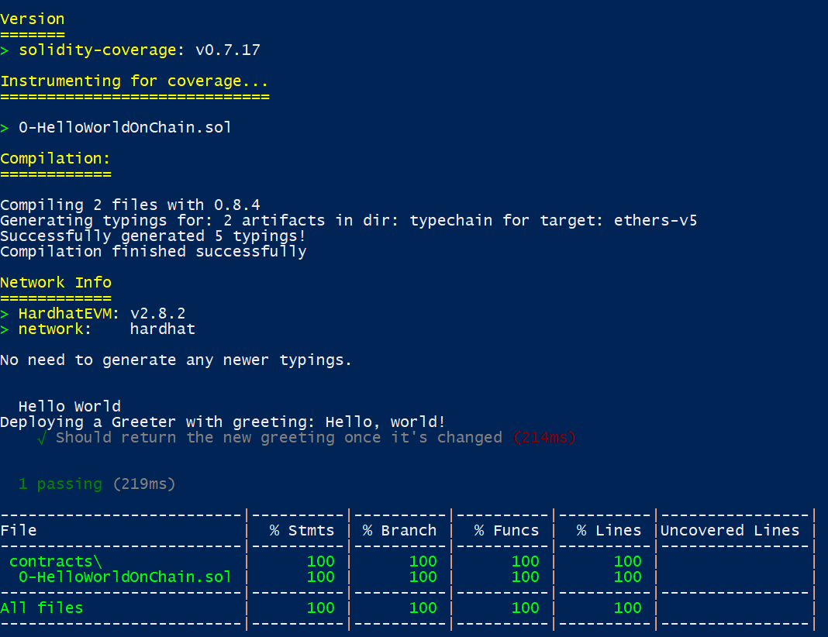The width and height of the screenshot is (828, 637).
Task: Click the red 214ms test duration
Action: pos(544,438)
